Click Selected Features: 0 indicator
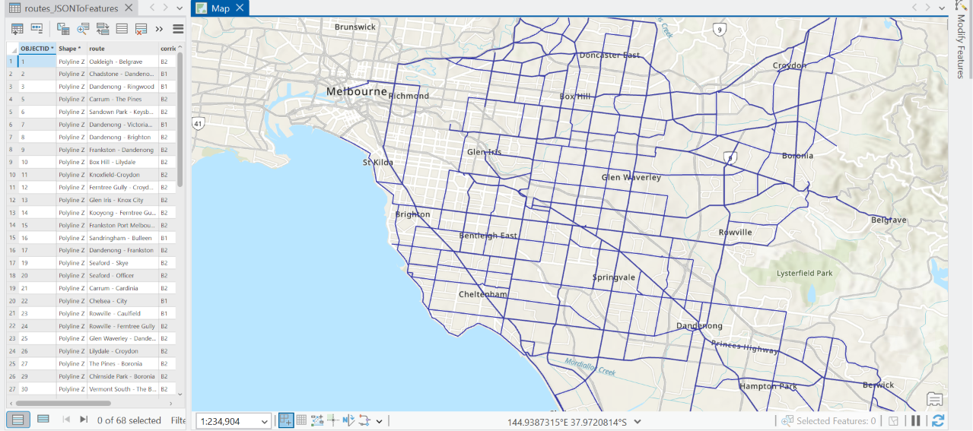This screenshot has height=431, width=973. coord(829,421)
